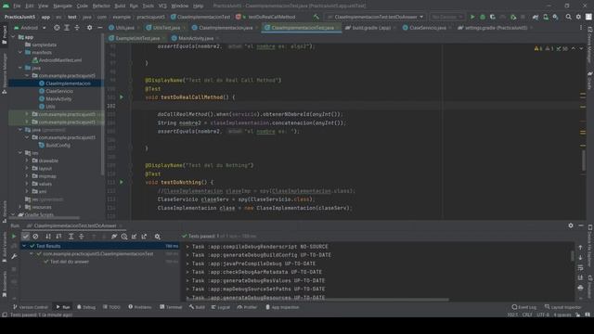Rerun tests in the Run panel
Viewport: 594px width, 334px height.
point(14,237)
